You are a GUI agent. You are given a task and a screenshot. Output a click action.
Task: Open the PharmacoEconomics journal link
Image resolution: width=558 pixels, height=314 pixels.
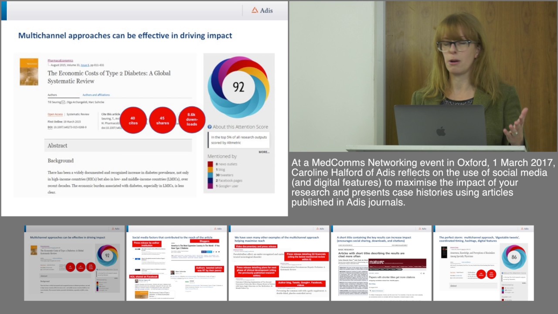click(x=60, y=61)
